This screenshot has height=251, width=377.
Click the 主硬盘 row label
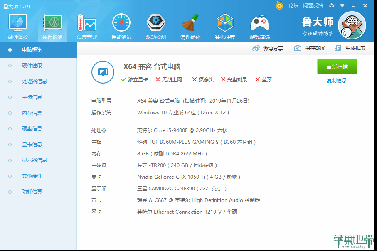click(x=99, y=165)
